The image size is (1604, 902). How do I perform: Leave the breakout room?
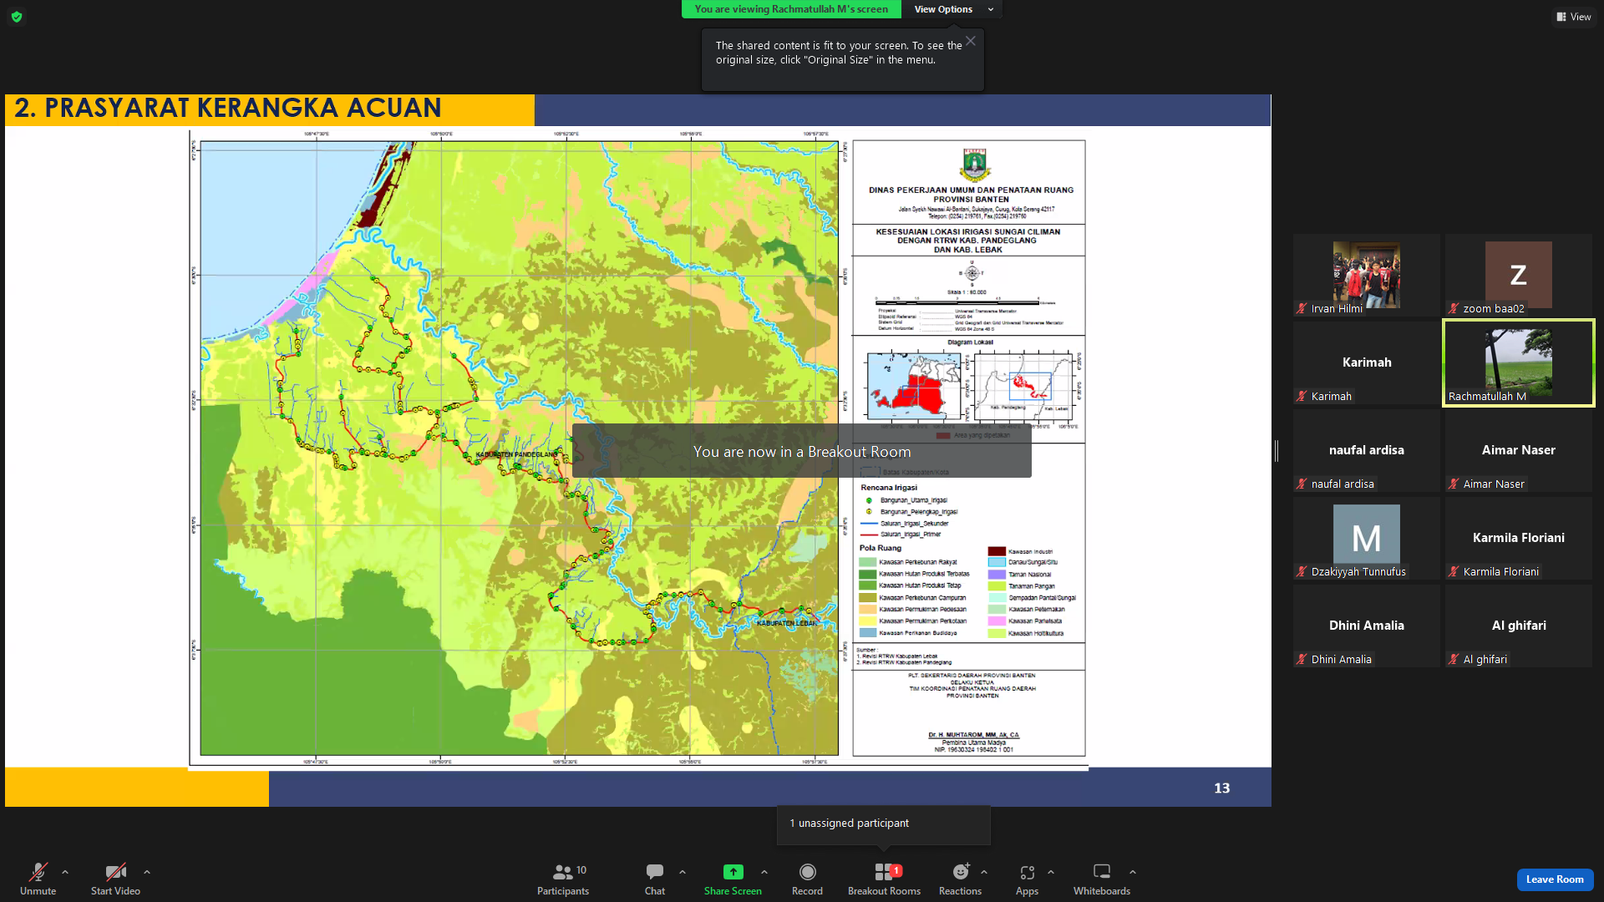pos(1555,879)
